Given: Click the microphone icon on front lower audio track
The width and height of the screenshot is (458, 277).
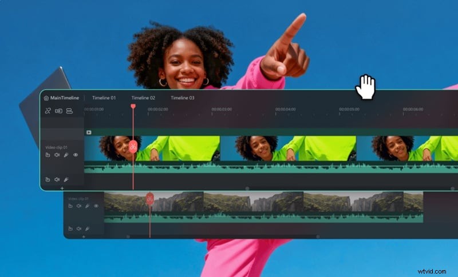Looking at the screenshot, I should [66, 179].
